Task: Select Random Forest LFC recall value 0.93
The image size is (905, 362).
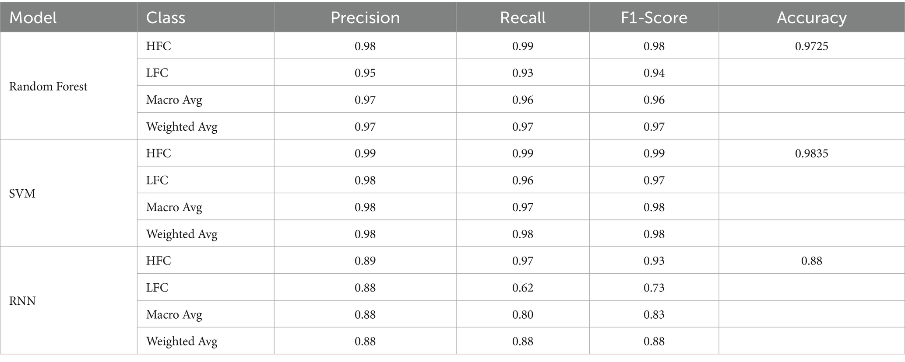Action: 522,73
